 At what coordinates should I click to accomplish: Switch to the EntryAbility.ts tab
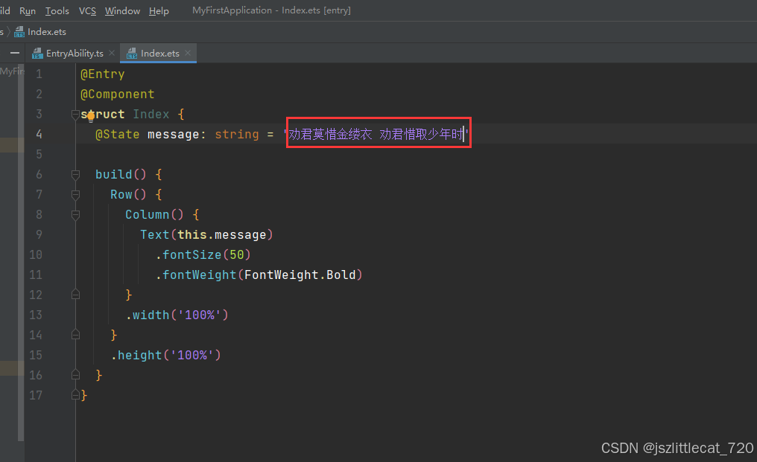(x=74, y=53)
